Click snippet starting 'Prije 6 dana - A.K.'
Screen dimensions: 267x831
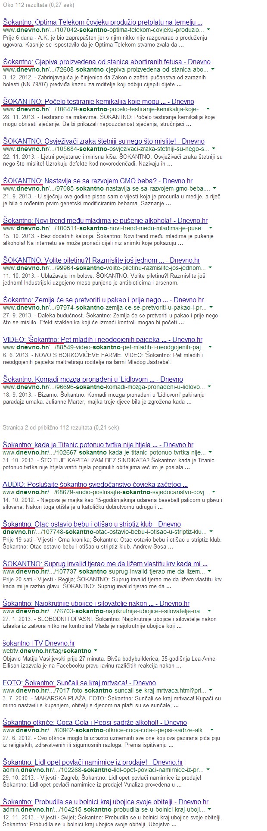(104, 41)
